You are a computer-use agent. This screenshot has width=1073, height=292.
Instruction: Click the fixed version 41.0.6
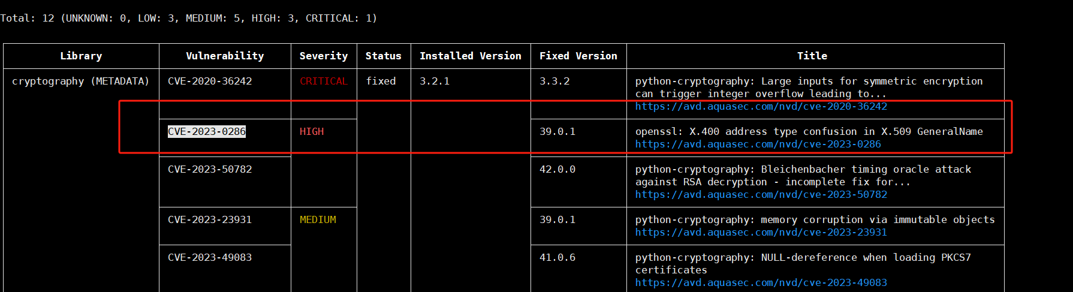click(x=557, y=258)
